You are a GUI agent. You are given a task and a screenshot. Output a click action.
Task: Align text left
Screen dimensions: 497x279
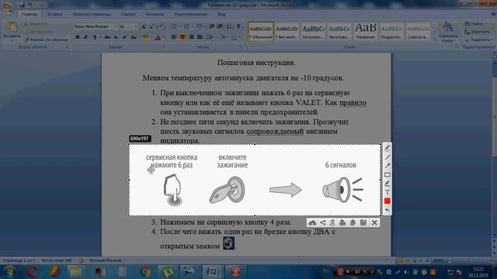coord(174,37)
